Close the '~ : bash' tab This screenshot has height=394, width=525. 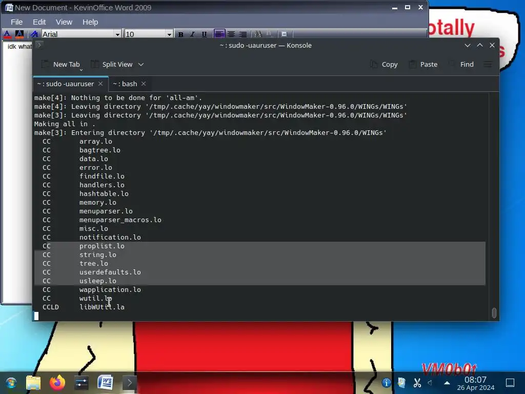click(144, 84)
